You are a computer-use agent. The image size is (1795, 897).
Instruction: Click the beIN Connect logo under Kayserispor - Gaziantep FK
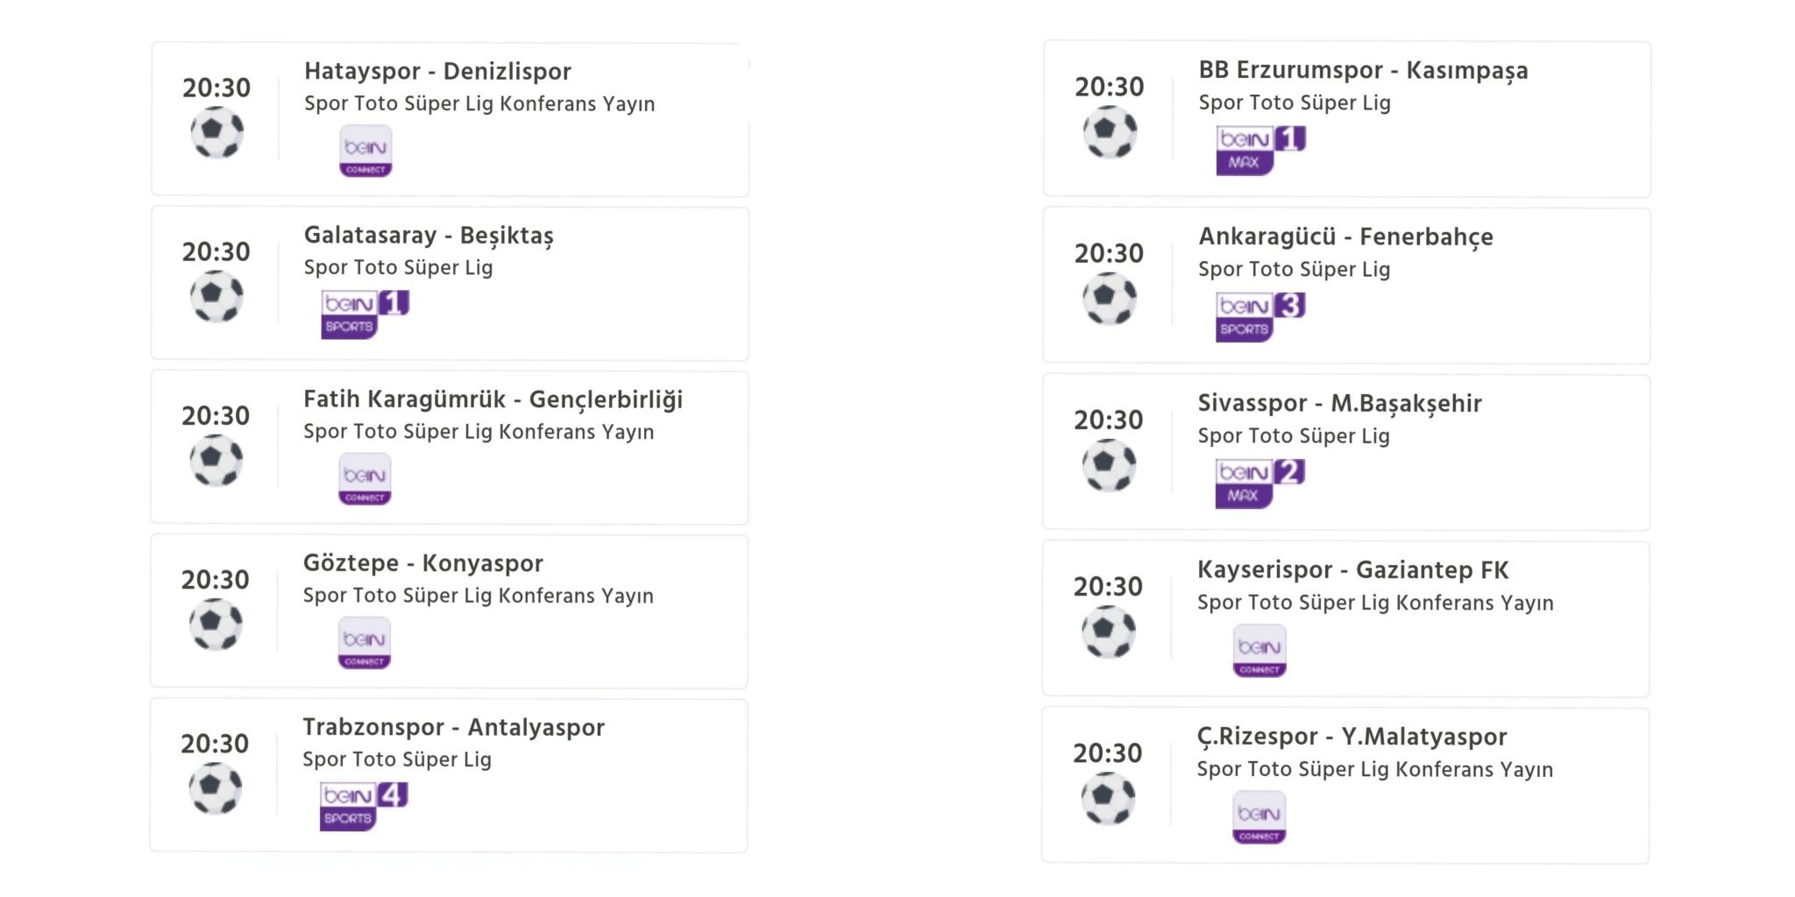(x=1259, y=650)
